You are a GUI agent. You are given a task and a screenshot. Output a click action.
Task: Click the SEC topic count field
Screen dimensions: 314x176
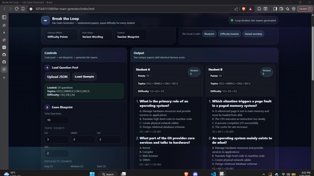click(x=56, y=153)
